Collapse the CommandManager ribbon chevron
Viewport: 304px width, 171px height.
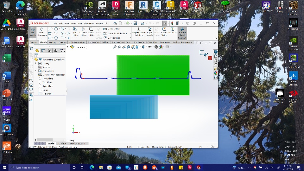pos(216,38)
